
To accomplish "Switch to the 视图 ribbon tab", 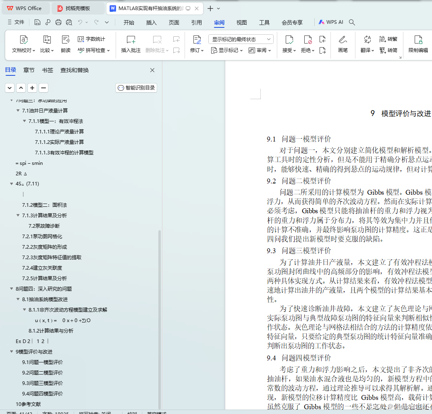I will pyautogui.click(x=242, y=23).
